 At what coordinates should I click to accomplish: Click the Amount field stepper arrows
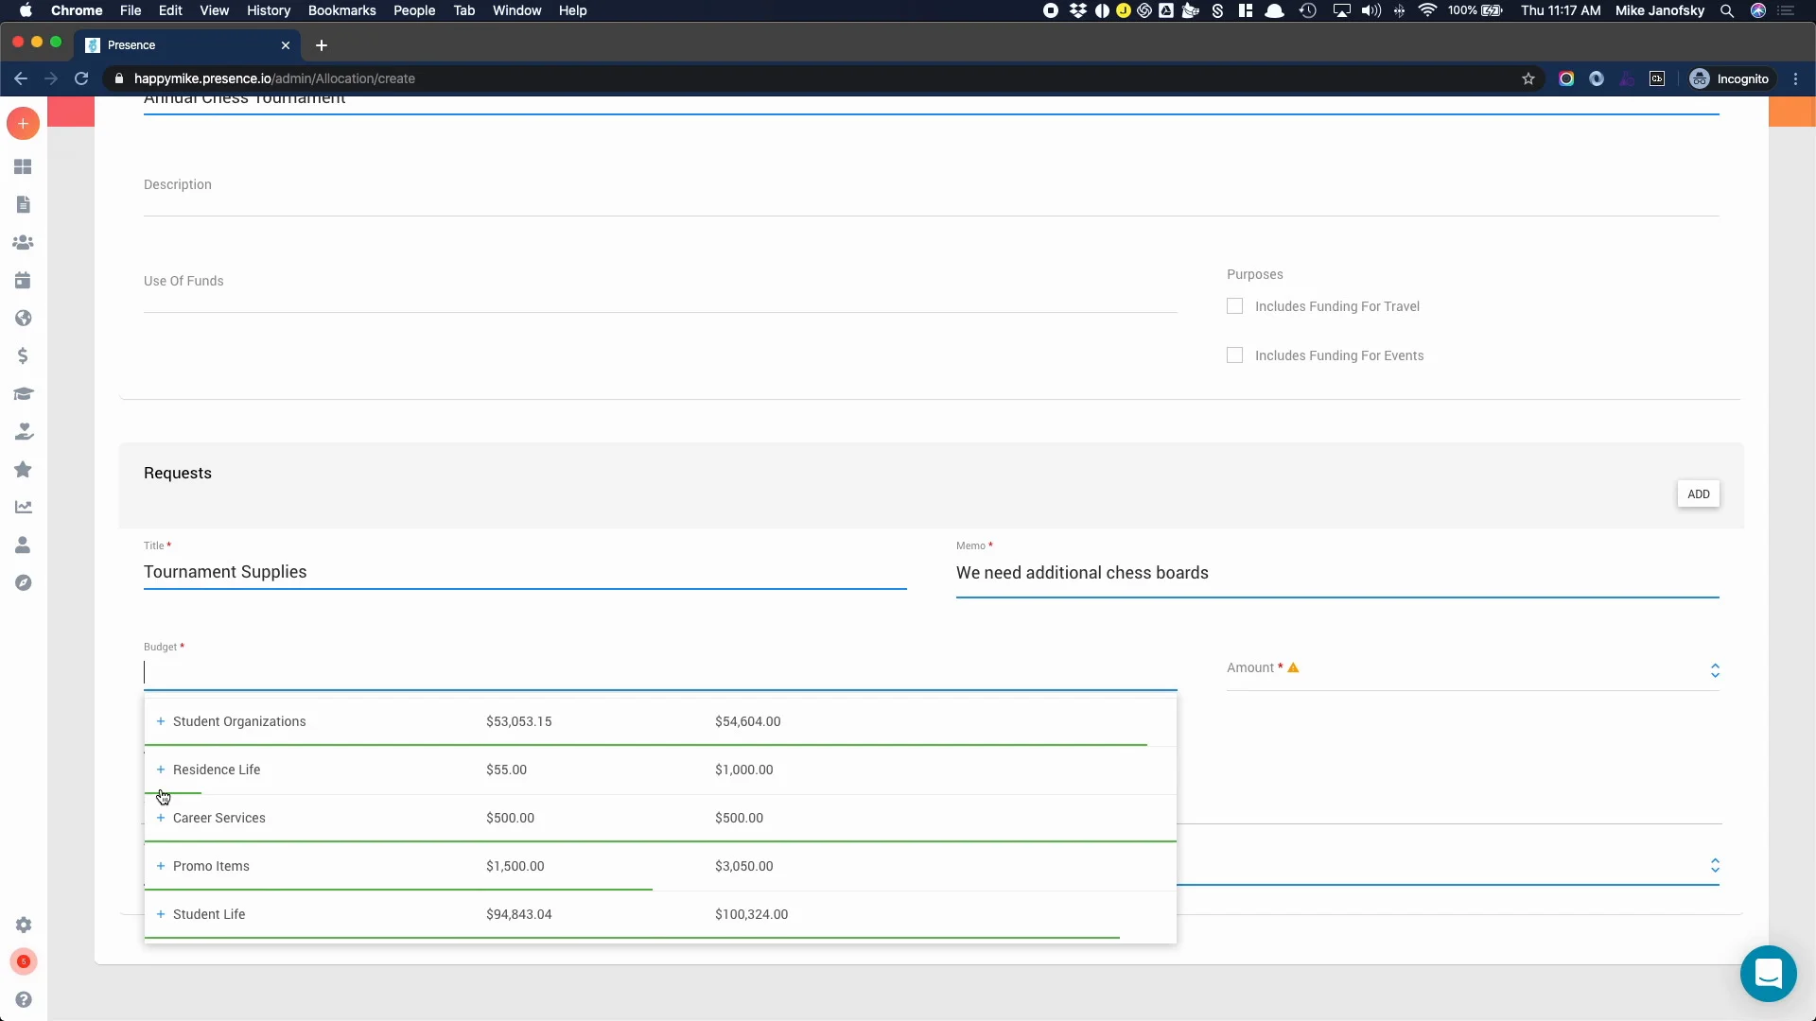point(1714,670)
